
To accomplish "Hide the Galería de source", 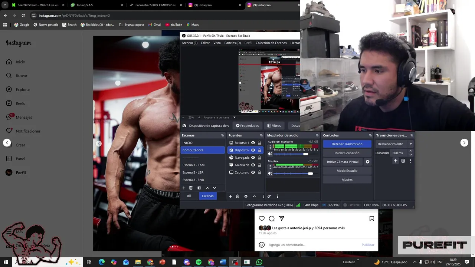I will coord(253,165).
